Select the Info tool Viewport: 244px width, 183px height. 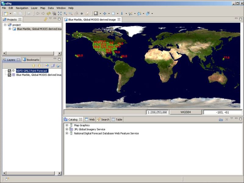pos(122,13)
